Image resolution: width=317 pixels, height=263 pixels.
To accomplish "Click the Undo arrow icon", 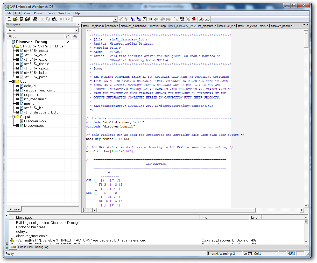I will pos(62,19).
